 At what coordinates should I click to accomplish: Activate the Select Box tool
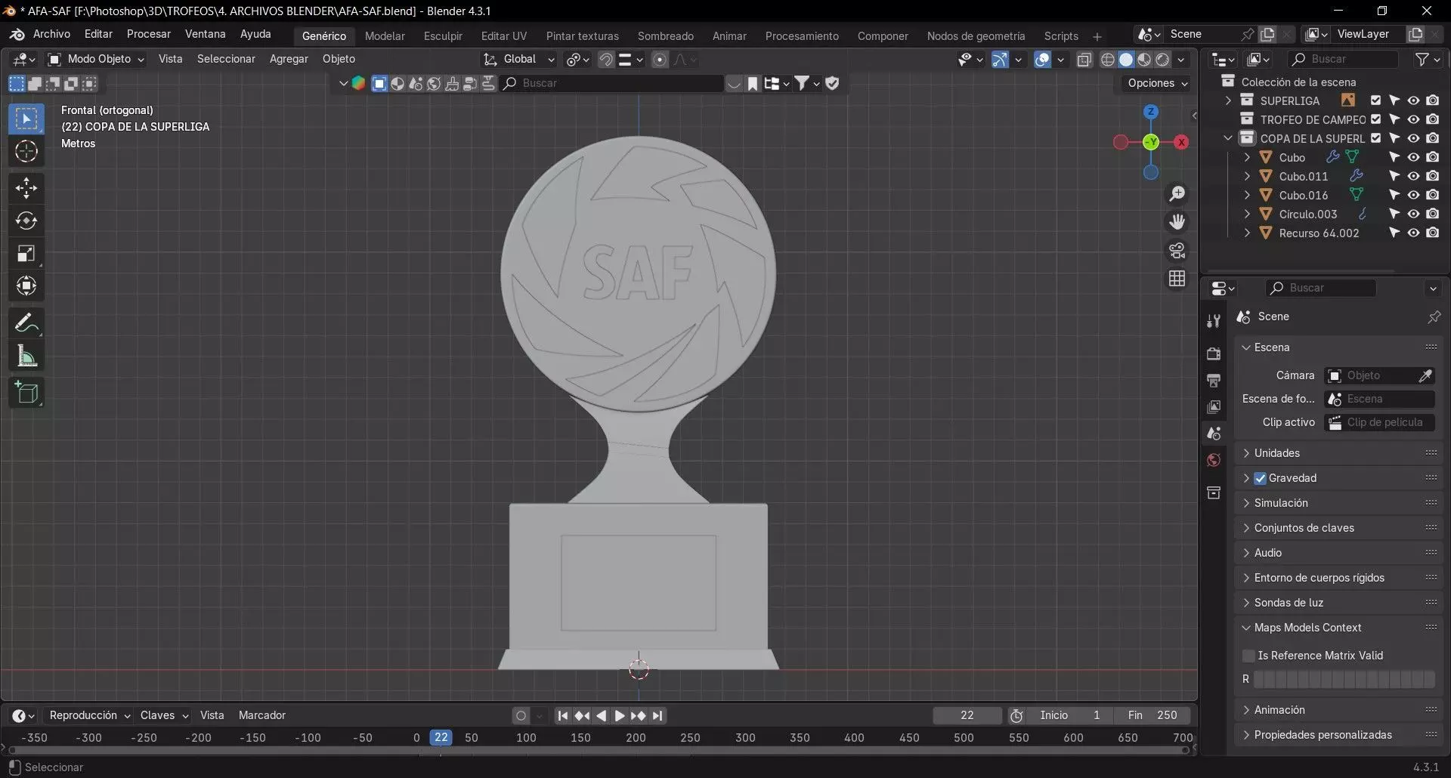tap(26, 119)
